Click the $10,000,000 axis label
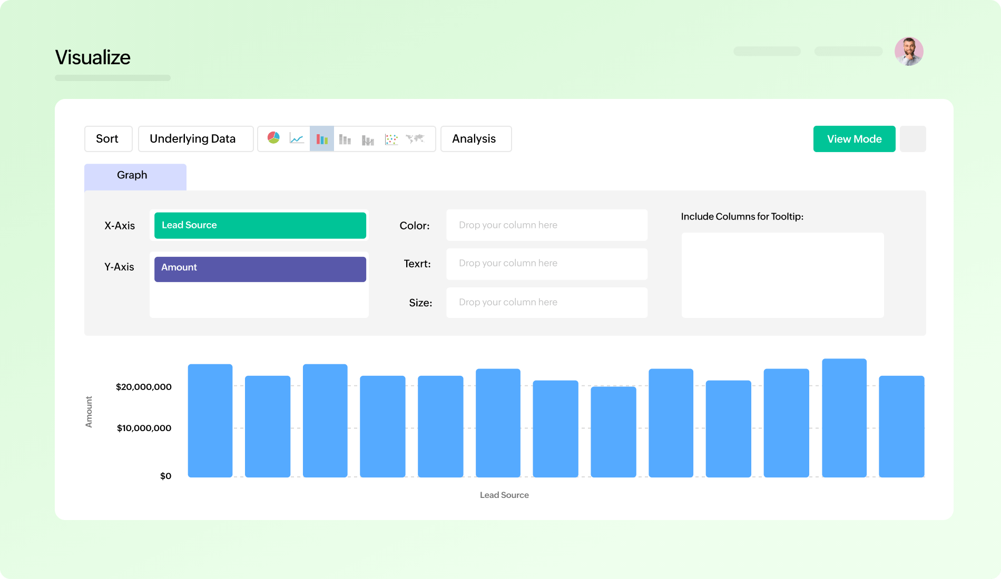1001x579 pixels. click(x=144, y=428)
